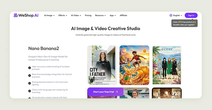Expand the AI Video chevron arrow

80,16
